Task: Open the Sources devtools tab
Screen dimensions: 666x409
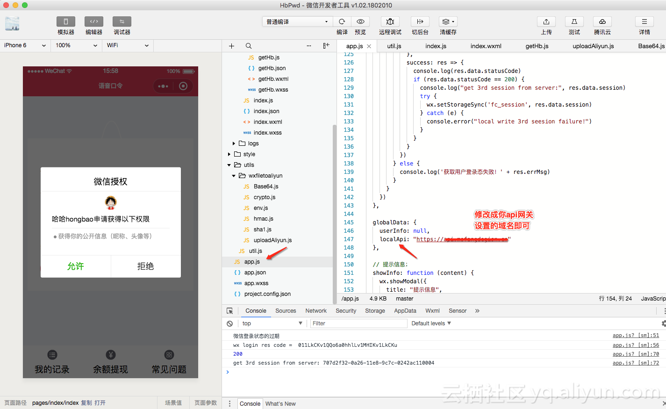Action: 286,311
